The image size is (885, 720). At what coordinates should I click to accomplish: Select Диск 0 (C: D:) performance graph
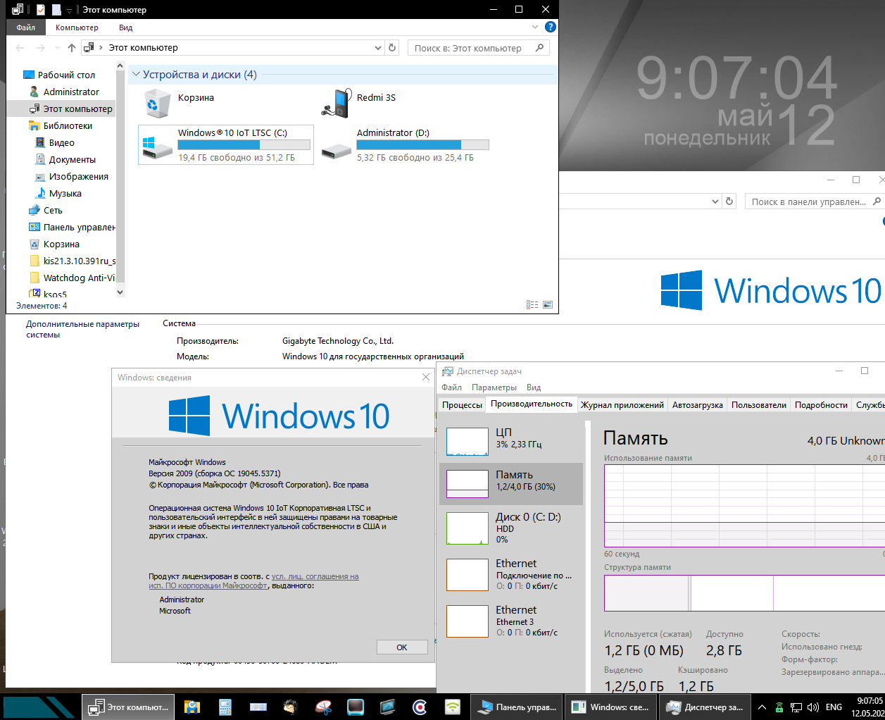coord(511,528)
